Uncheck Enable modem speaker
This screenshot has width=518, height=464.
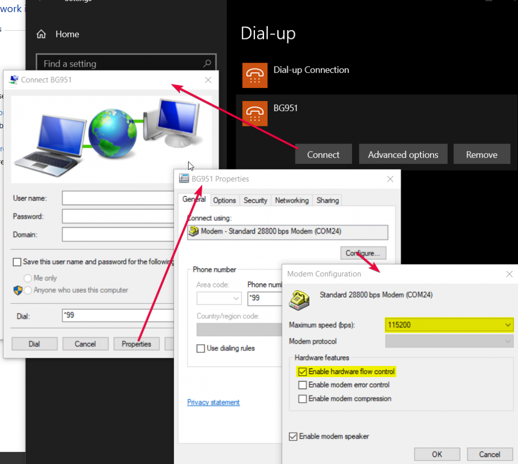click(293, 437)
